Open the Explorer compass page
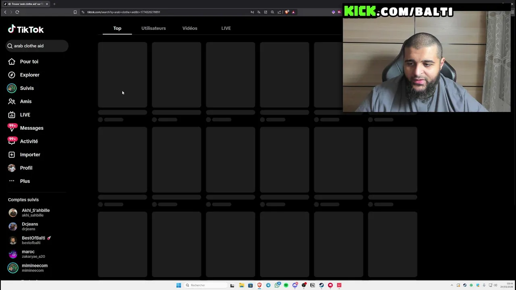Screen dimensions: 516x290 24,75
